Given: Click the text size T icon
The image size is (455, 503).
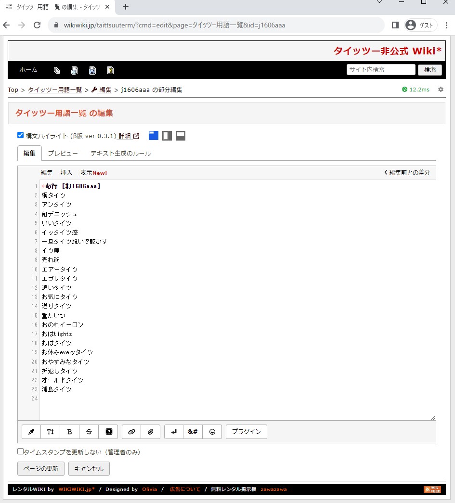Looking at the screenshot, I should tap(51, 432).
